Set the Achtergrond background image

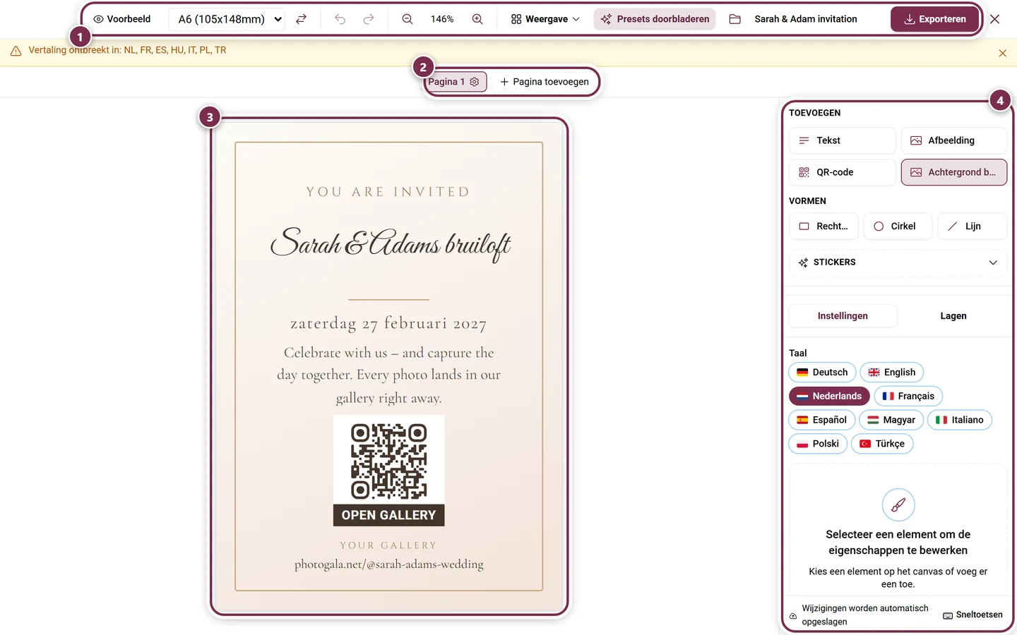953,172
